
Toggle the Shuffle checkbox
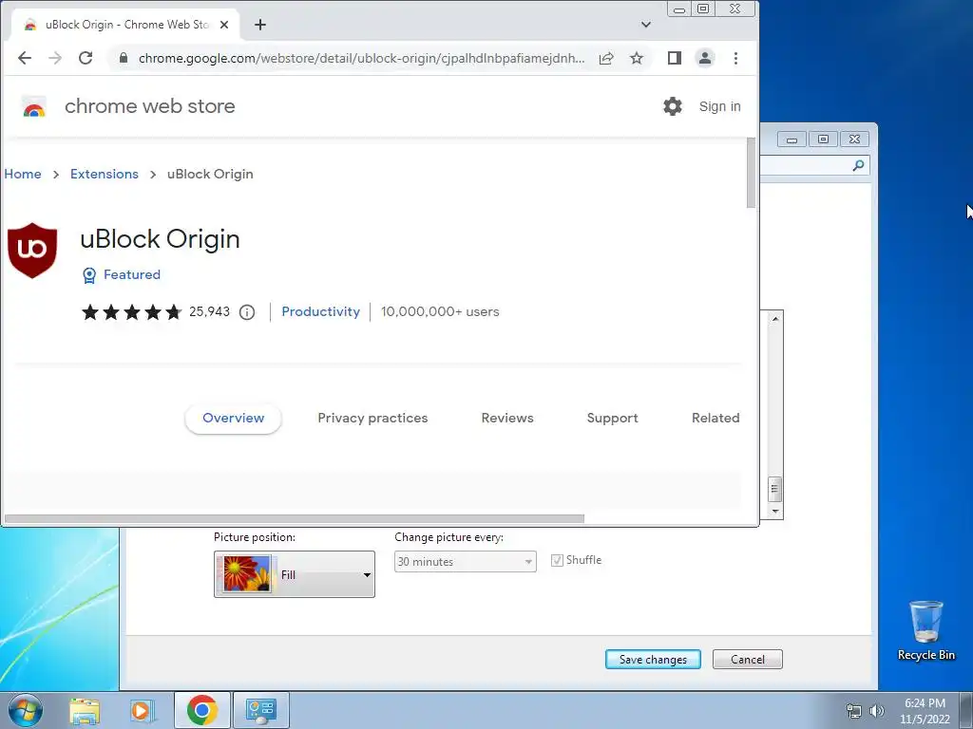click(x=557, y=560)
